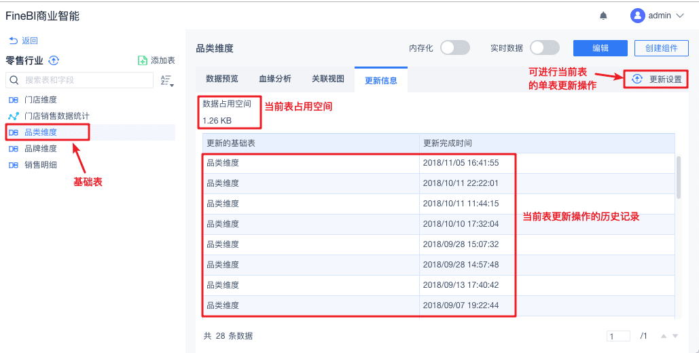Open the A-Z sort order icon

coord(166,81)
